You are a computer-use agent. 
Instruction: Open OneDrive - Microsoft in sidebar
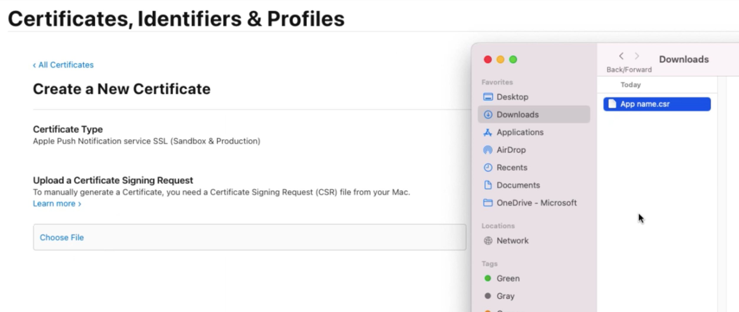(537, 203)
